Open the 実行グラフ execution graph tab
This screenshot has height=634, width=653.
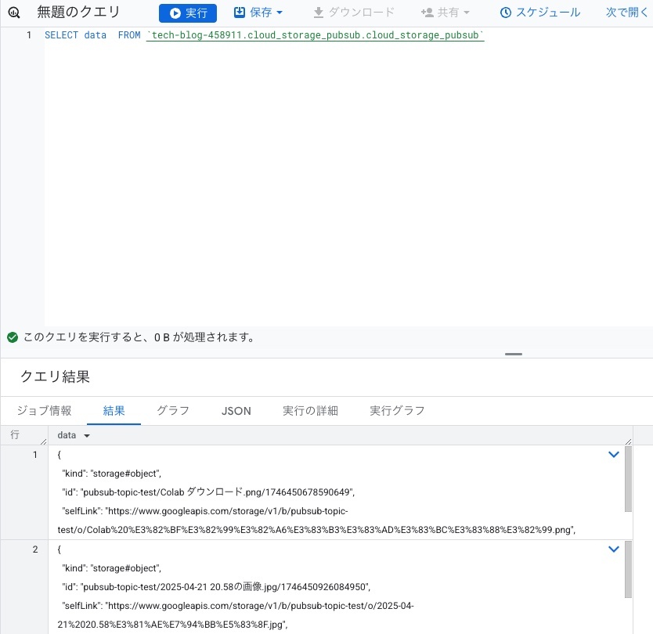(397, 411)
